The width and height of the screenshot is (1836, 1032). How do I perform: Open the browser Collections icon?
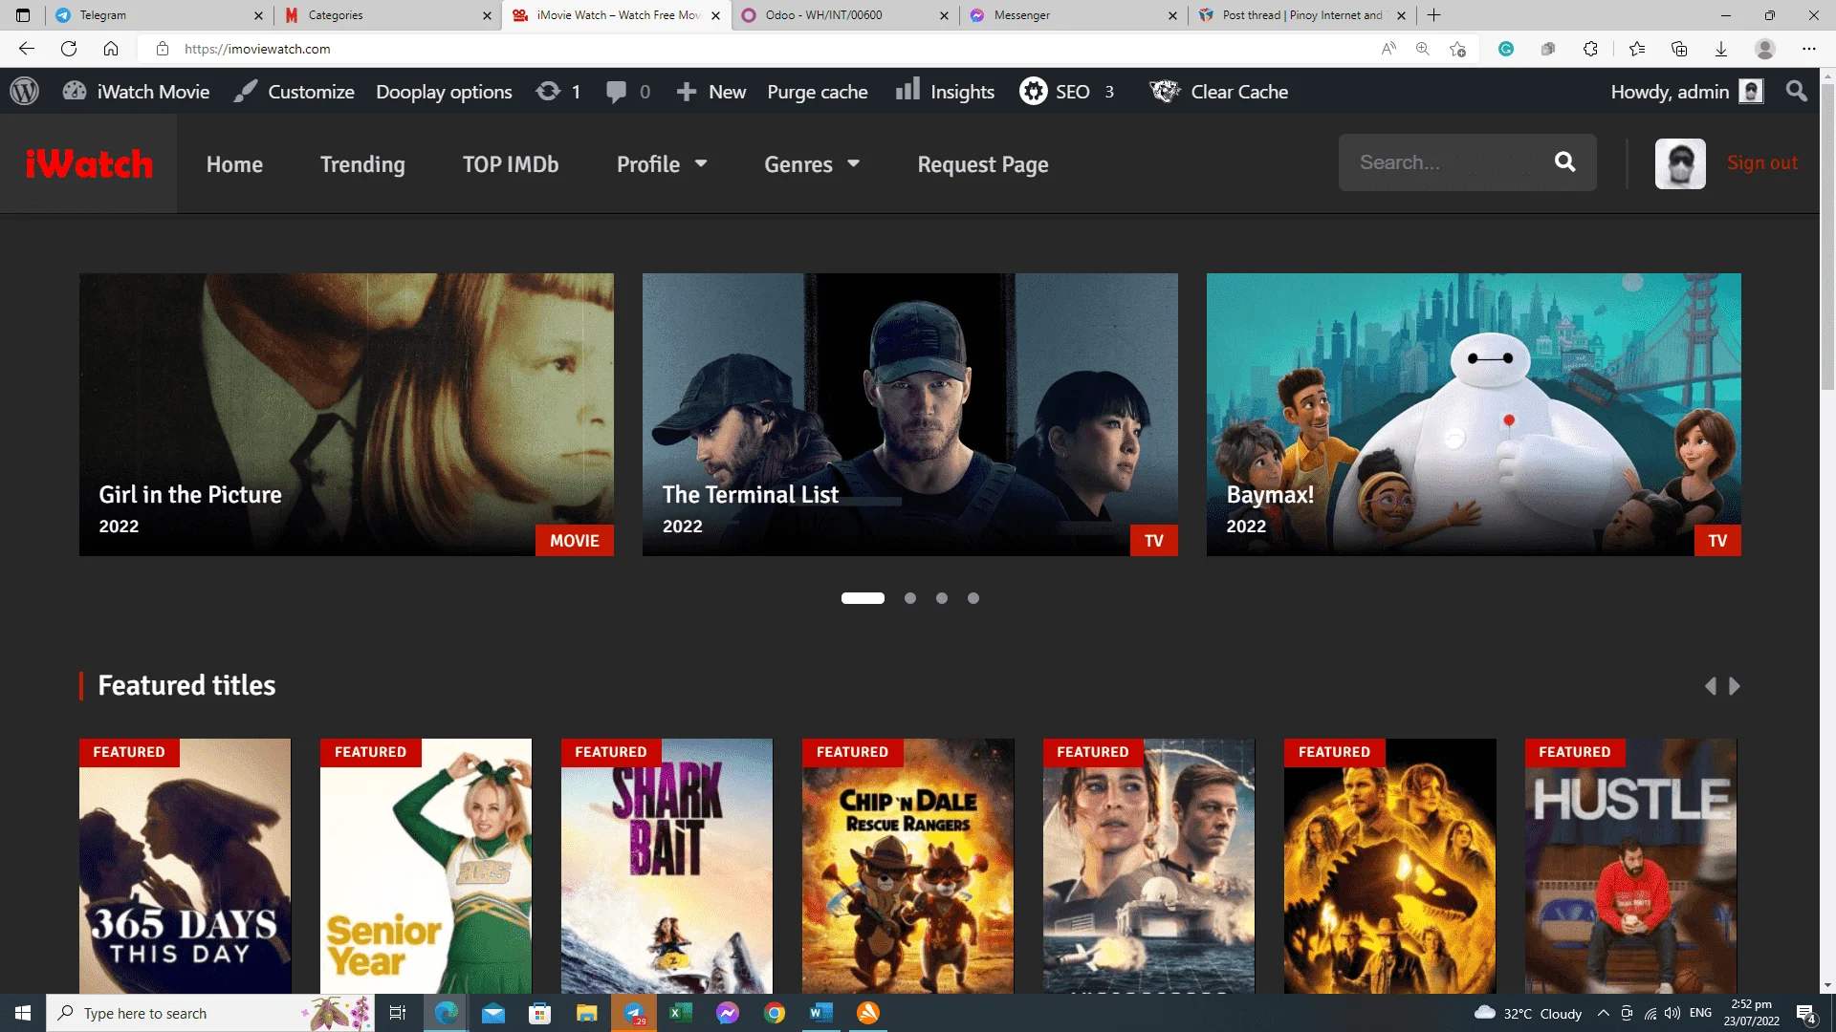(1679, 49)
